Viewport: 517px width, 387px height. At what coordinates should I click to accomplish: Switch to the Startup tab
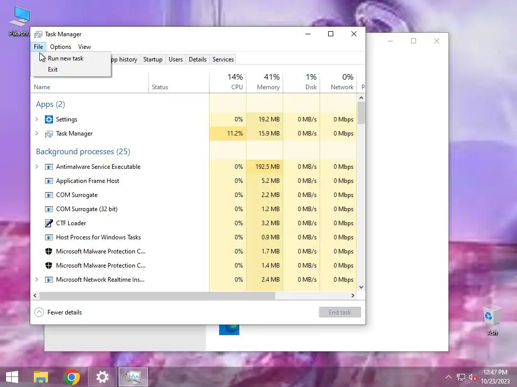[152, 59]
